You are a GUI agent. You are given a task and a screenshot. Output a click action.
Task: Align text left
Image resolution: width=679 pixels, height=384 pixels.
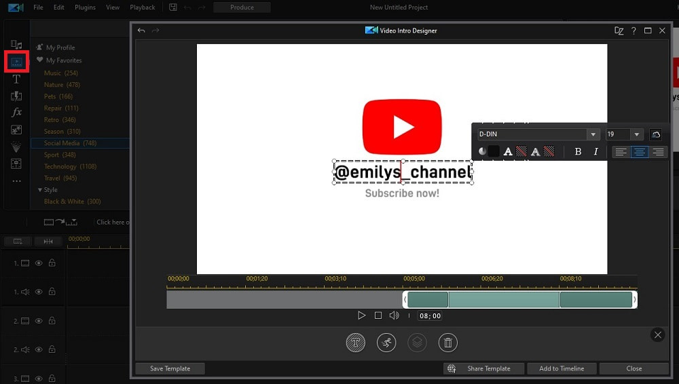tap(621, 152)
